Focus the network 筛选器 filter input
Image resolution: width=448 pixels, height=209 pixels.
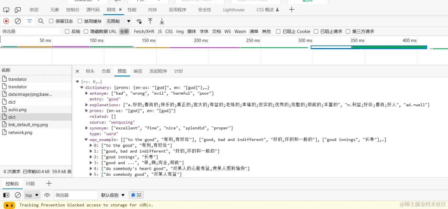[x=30, y=32]
